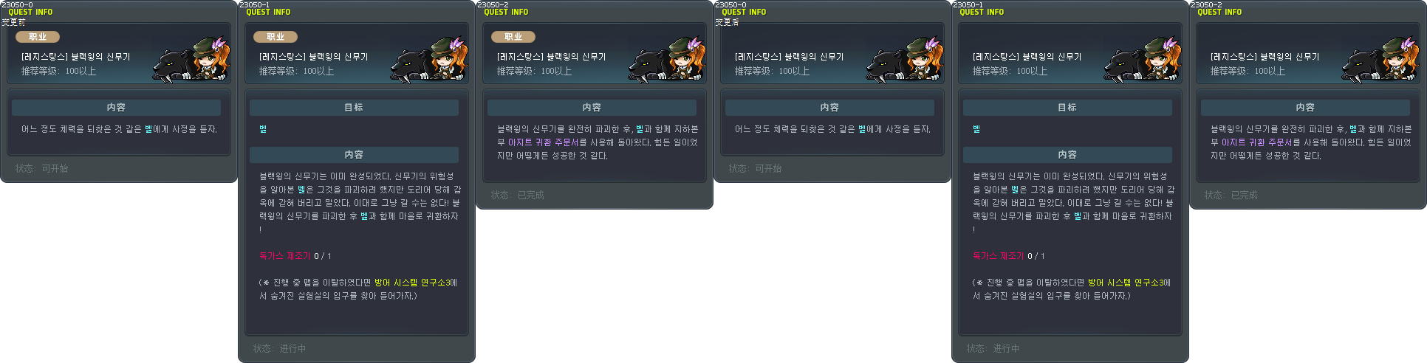The image size is (1427, 363).
Task: Click 内容 header in the 变更后 panel
Action: point(829,108)
